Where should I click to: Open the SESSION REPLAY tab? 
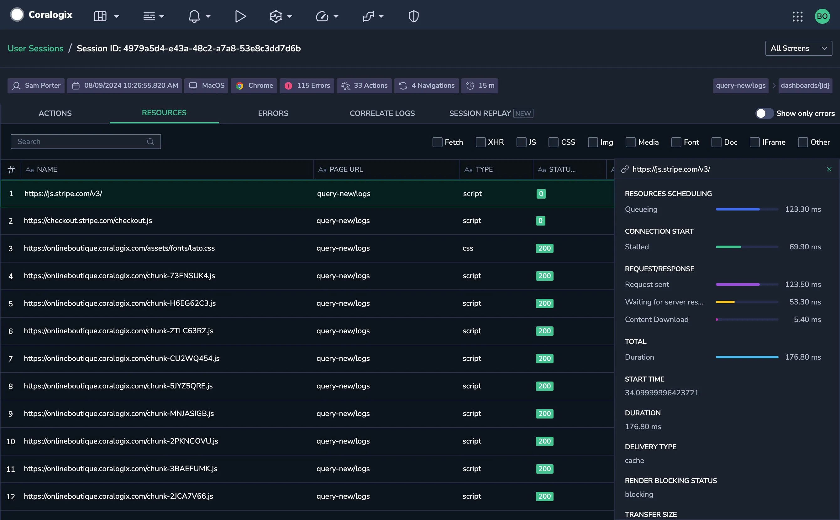click(491, 113)
